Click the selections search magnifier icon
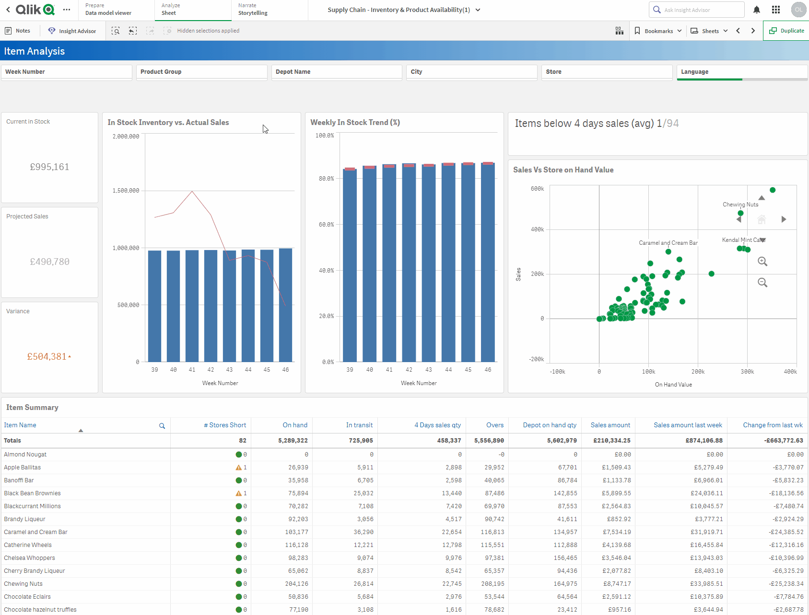The height and width of the screenshot is (615, 809). click(x=115, y=30)
